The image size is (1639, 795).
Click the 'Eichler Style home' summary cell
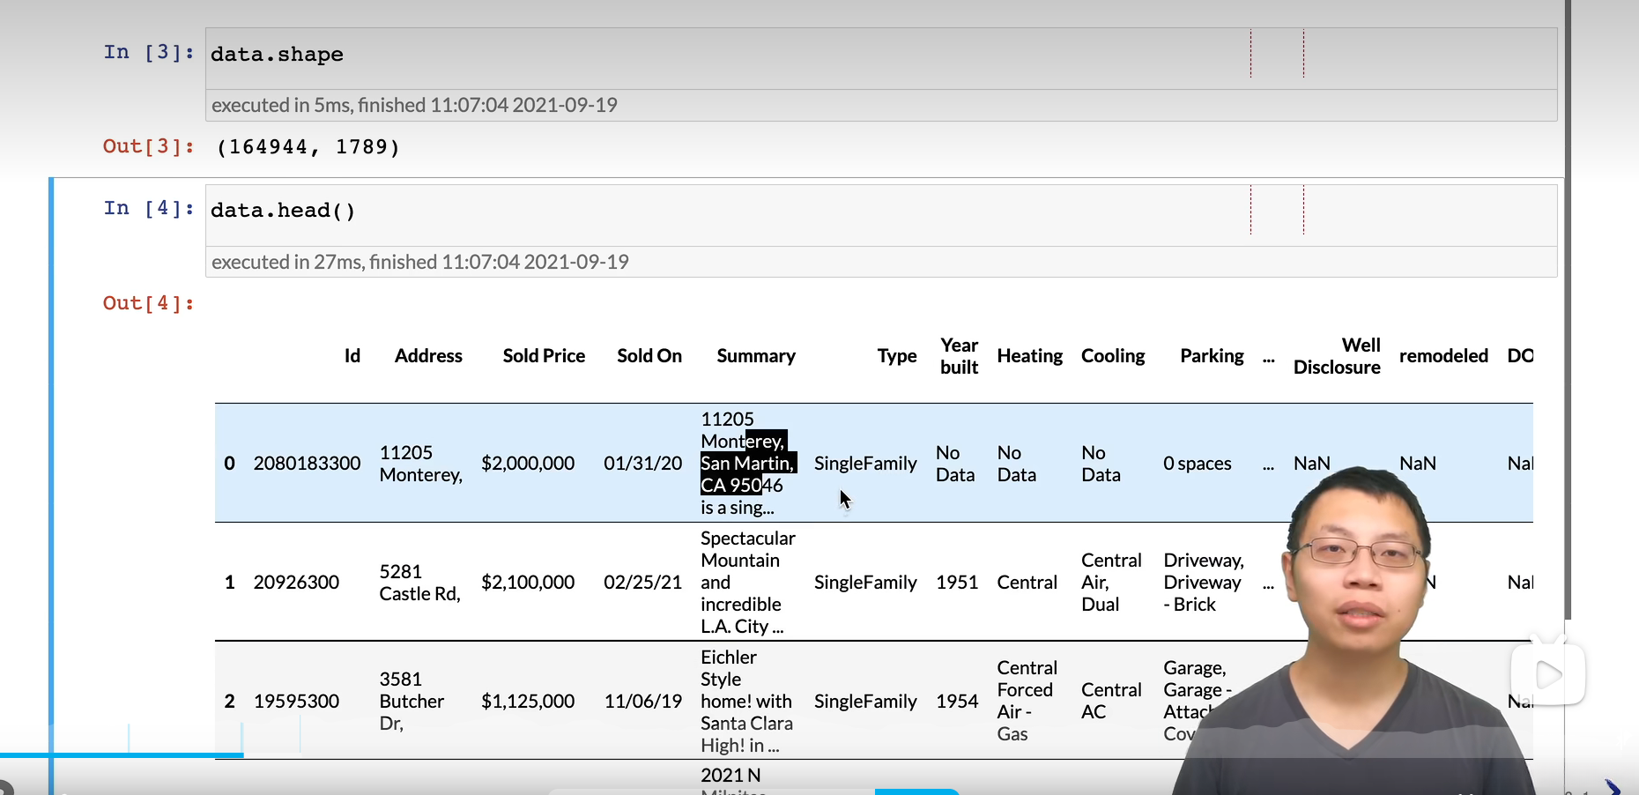[746, 702]
